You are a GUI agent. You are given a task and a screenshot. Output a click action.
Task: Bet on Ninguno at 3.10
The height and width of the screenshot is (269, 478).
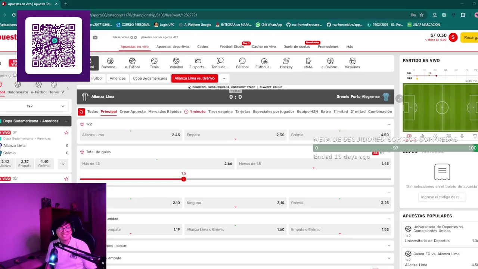click(235, 202)
